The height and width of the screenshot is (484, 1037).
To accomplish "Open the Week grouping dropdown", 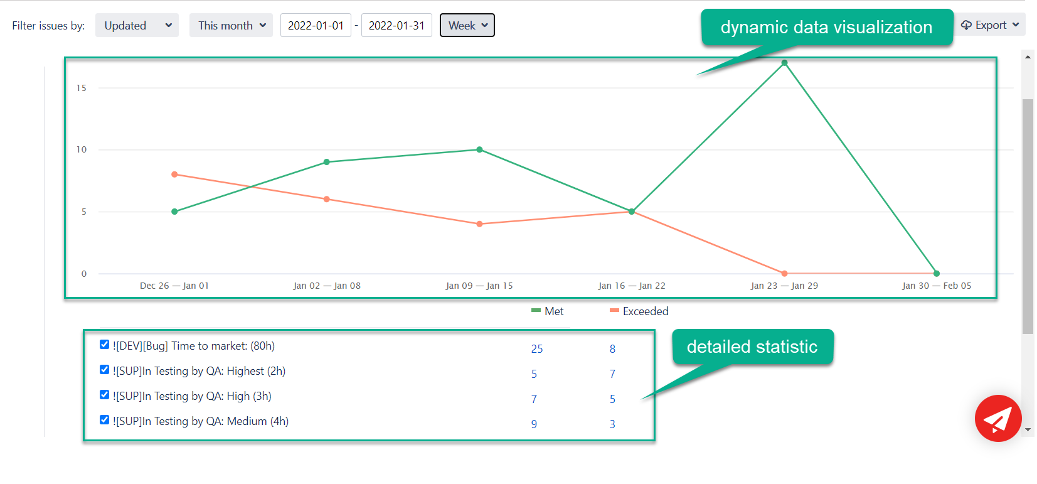I will [467, 26].
